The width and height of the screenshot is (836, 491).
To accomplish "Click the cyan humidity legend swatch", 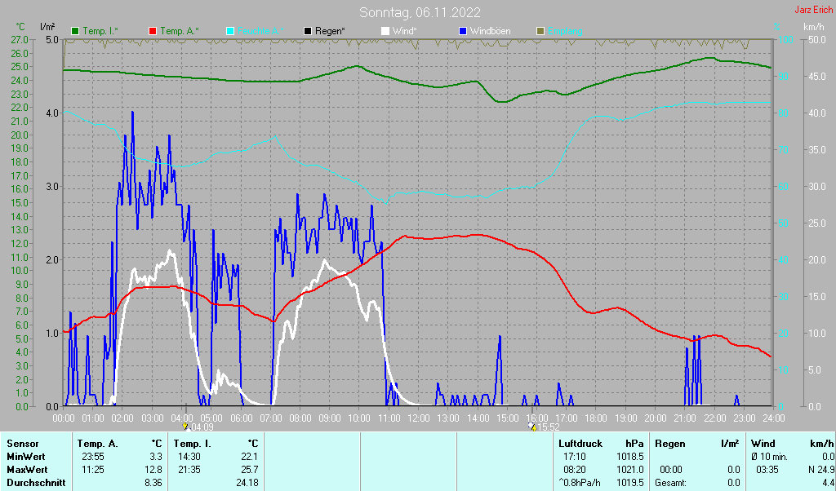I will click(x=229, y=31).
